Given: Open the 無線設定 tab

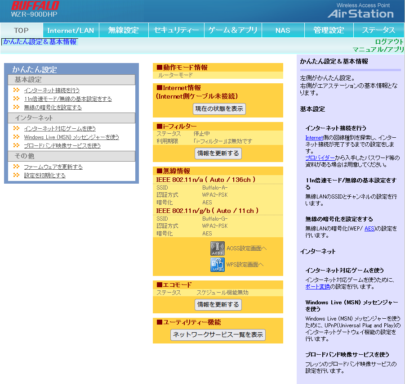Looking at the screenshot, I should [x=124, y=30].
